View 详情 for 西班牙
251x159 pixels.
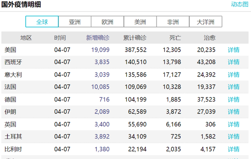233,62
